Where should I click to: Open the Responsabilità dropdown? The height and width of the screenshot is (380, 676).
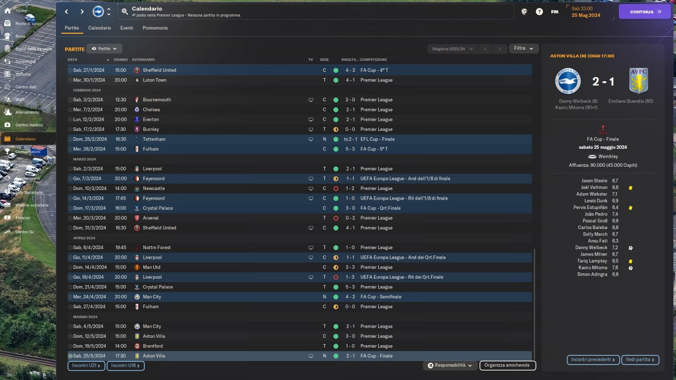(x=449, y=365)
